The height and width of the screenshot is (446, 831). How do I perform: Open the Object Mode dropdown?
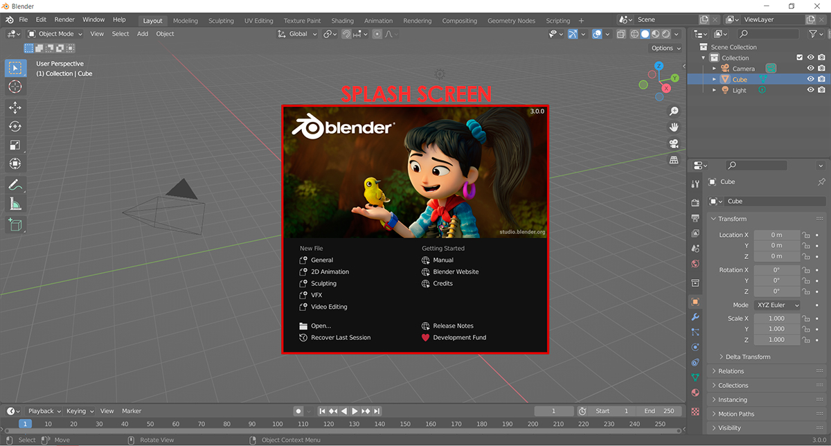pos(54,33)
